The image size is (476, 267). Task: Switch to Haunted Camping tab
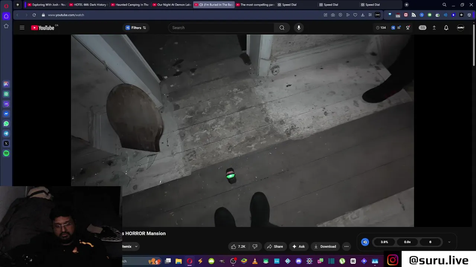[130, 5]
